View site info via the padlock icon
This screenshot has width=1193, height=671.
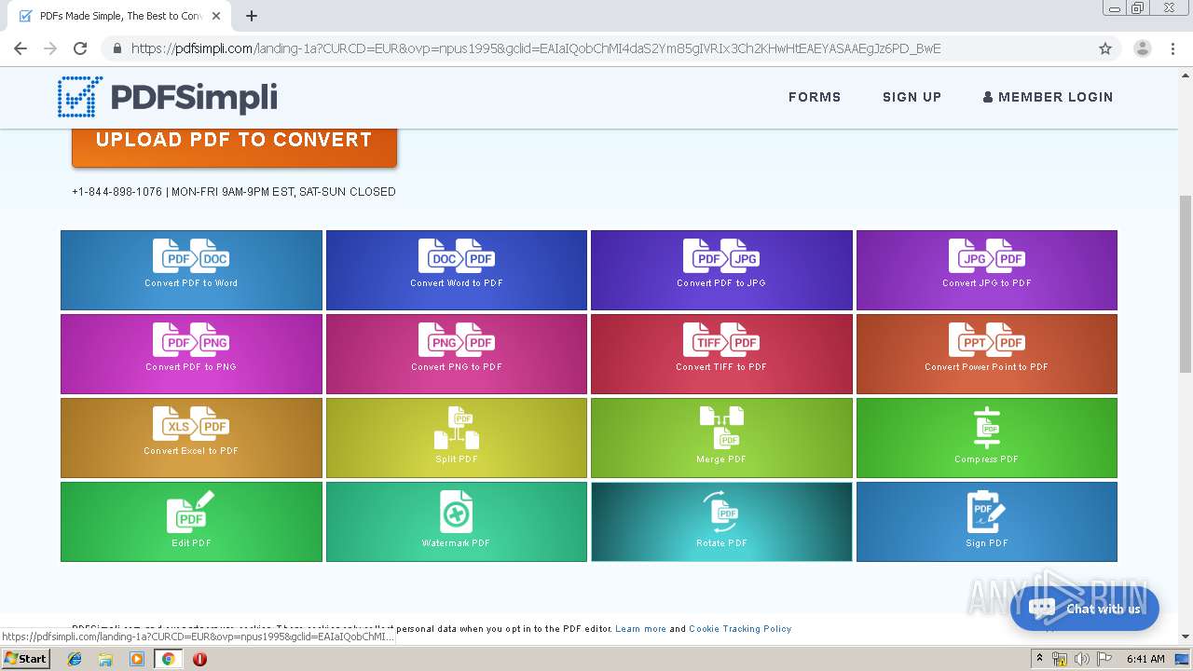tap(117, 48)
